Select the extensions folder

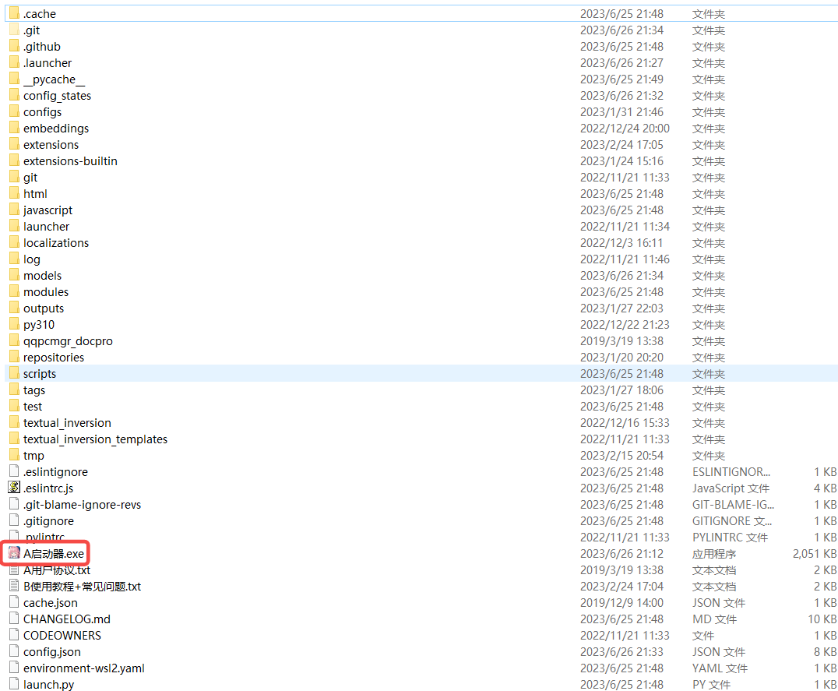click(x=51, y=144)
